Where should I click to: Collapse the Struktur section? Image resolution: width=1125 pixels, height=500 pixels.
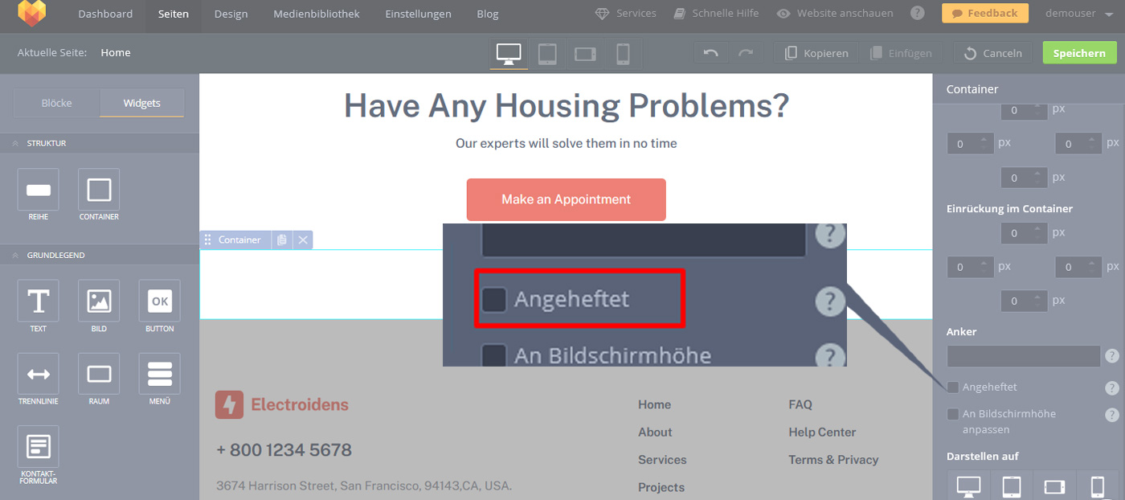tap(15, 143)
